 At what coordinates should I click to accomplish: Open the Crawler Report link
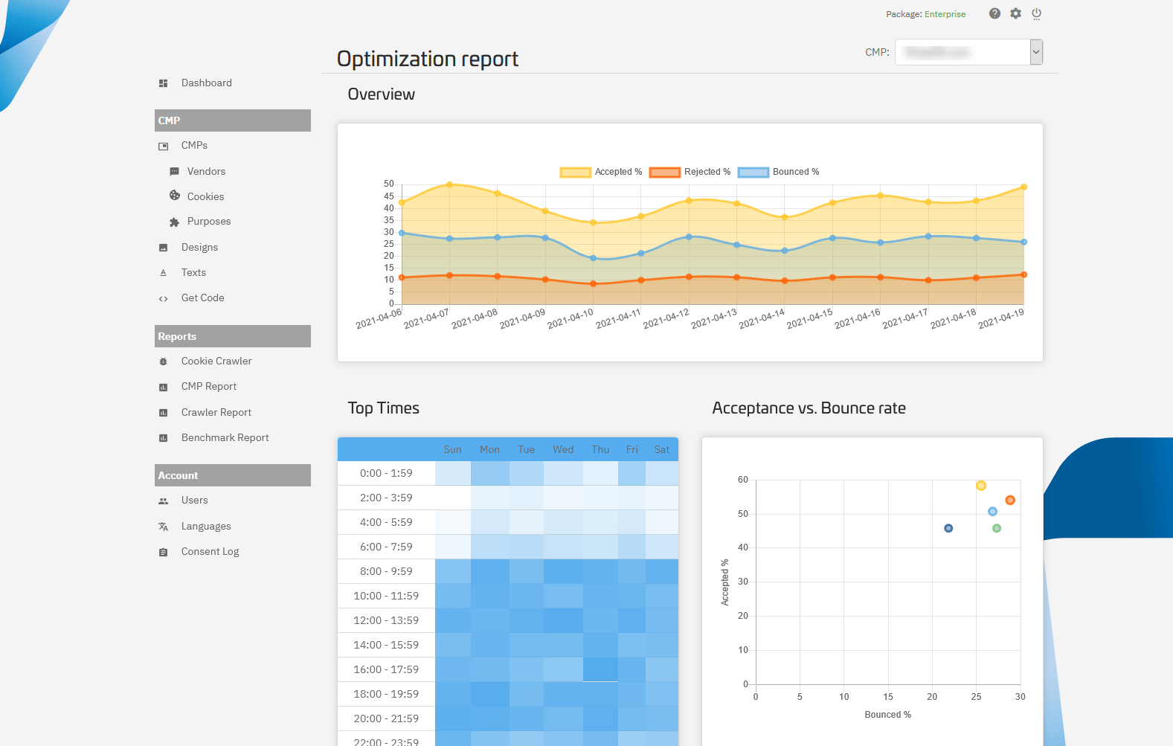216,412
